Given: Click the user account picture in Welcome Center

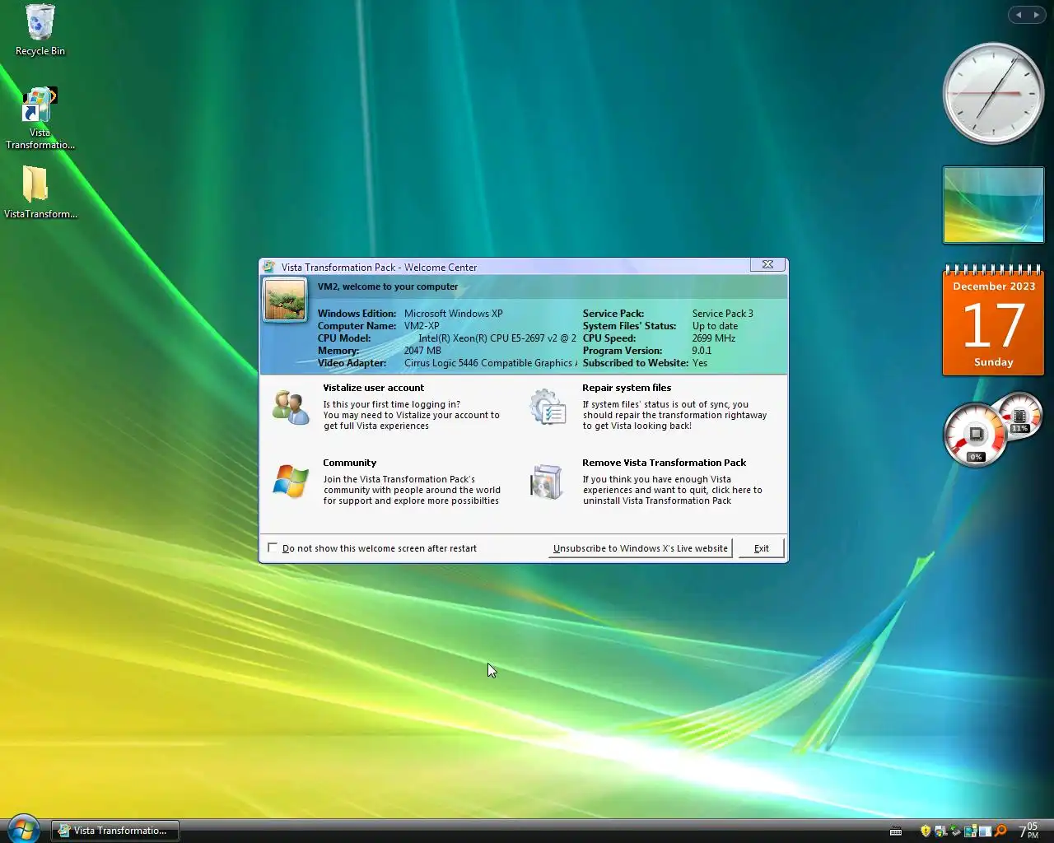Looking at the screenshot, I should [x=285, y=299].
